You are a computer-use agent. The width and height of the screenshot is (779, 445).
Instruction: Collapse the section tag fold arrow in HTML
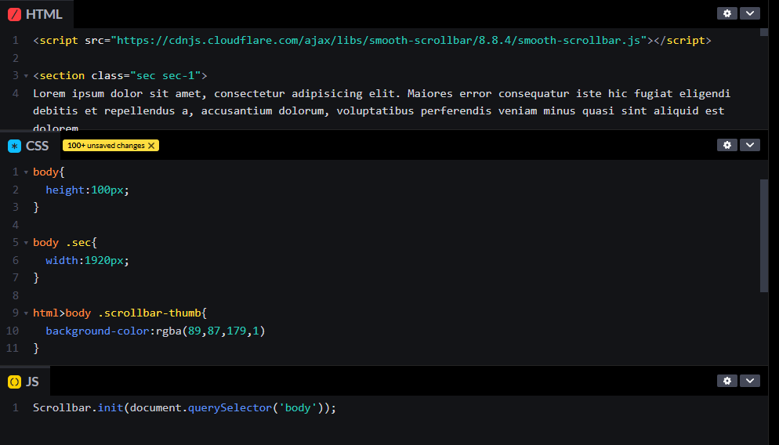(26, 76)
